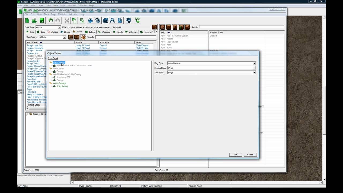Click the dark blue creature icon in toolbar
Screen dimensions: 343x193
pos(129,20)
